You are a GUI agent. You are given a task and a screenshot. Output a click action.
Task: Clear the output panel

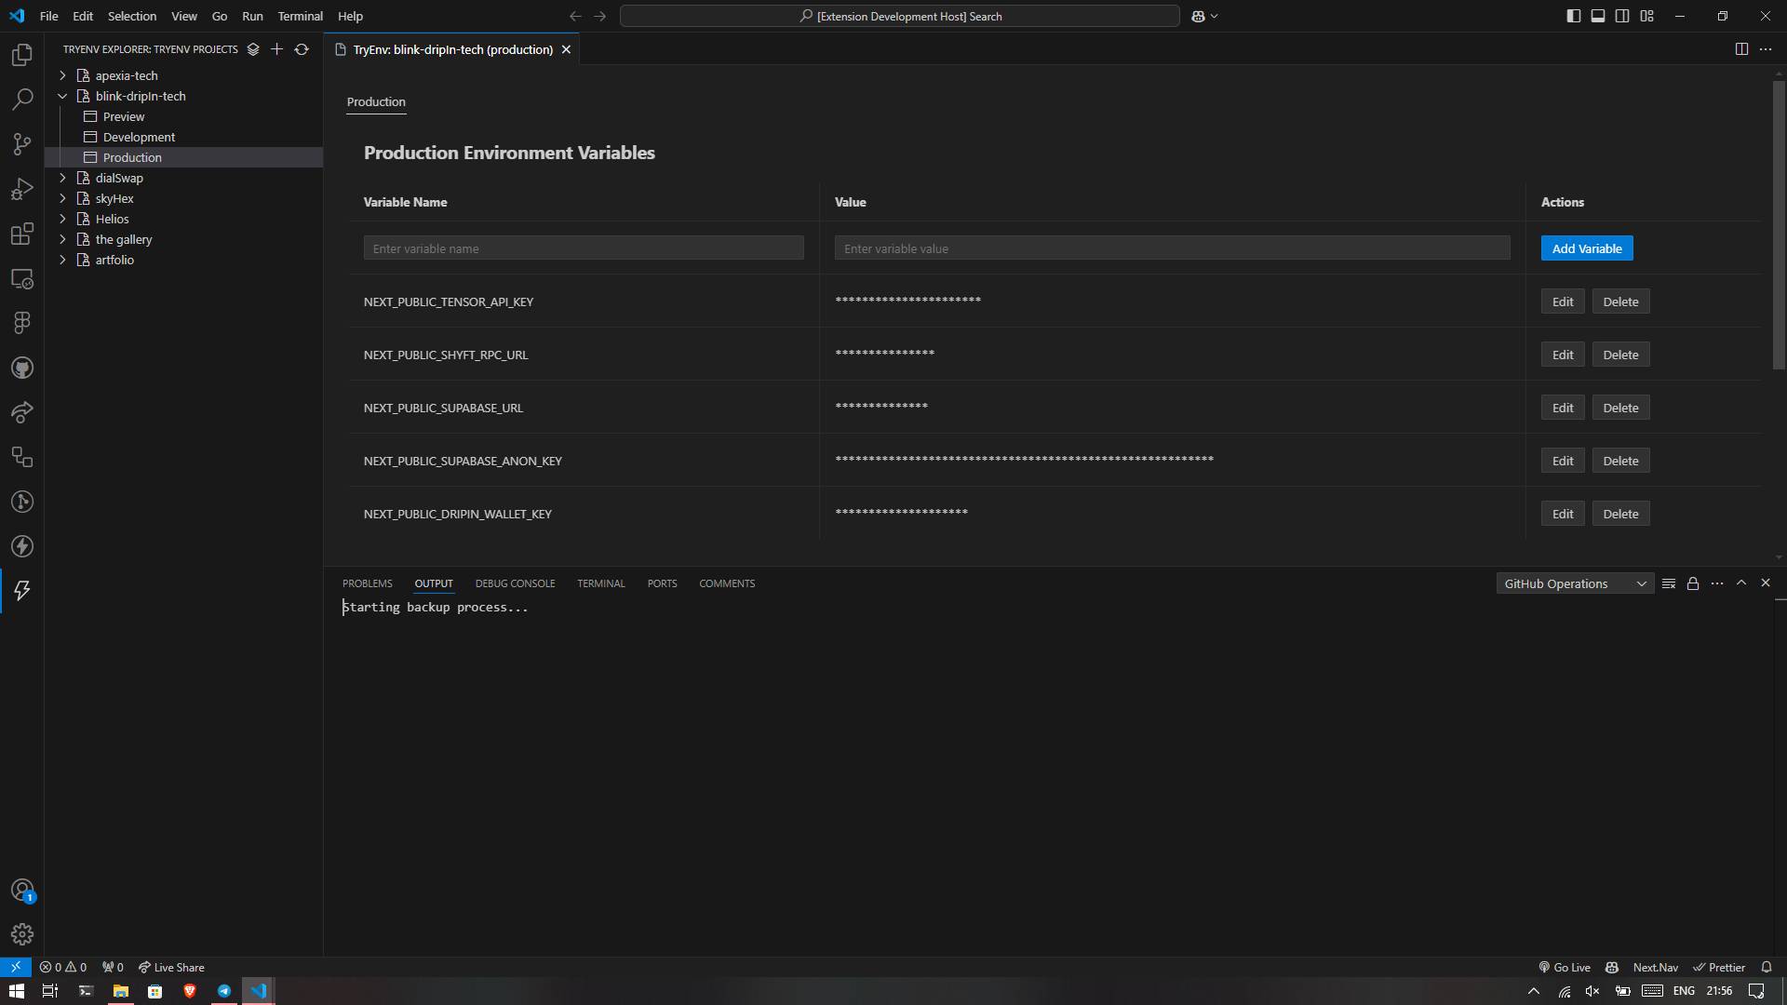pos(1669,583)
